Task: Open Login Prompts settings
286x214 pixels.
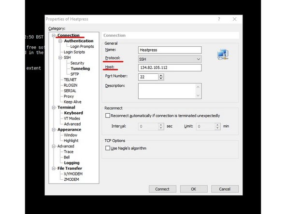Action: click(82, 46)
